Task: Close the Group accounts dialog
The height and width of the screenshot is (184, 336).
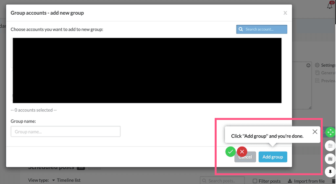Action: point(285,13)
